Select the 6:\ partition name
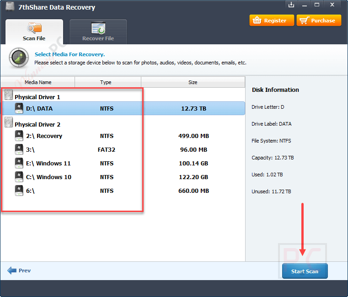This screenshot has height=297, width=348. pos(30,191)
